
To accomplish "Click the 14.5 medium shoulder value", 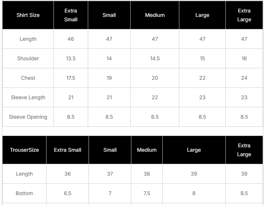I will pyautogui.click(x=155, y=58).
